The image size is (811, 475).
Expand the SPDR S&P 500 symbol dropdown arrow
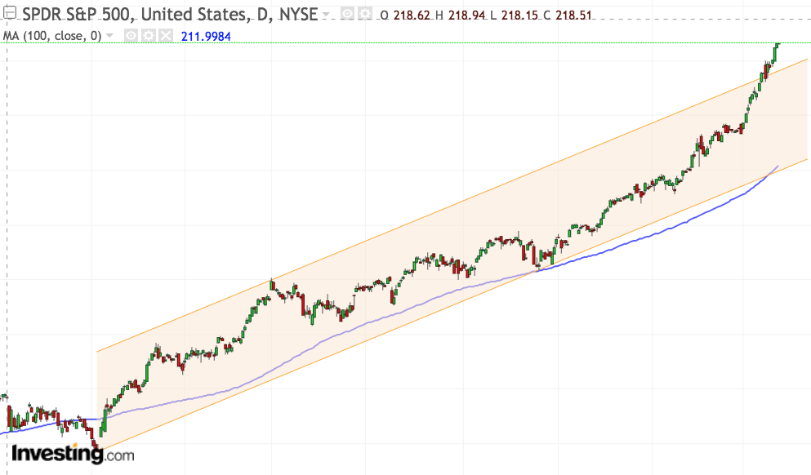pos(327,16)
